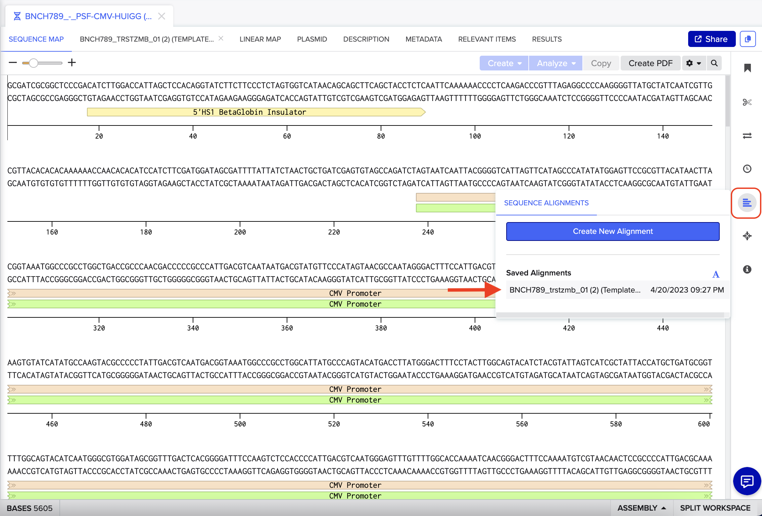Expand the ASSEMBLY panel

(641, 508)
